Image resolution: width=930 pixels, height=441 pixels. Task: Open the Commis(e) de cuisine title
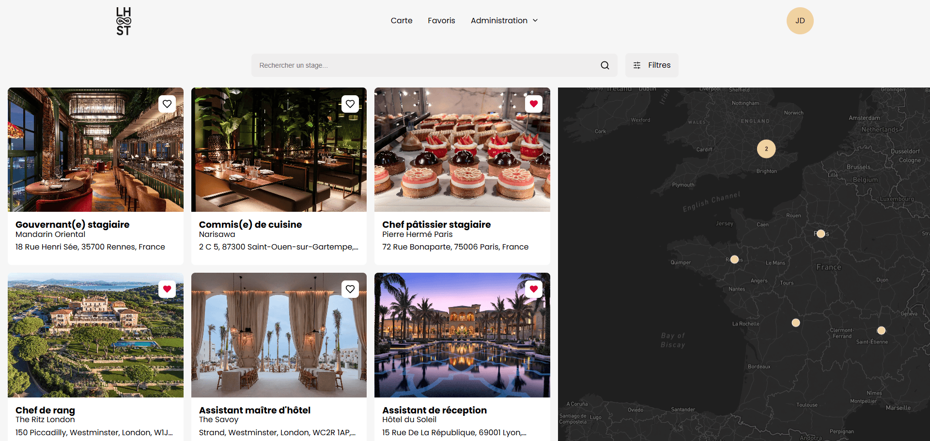click(x=250, y=224)
